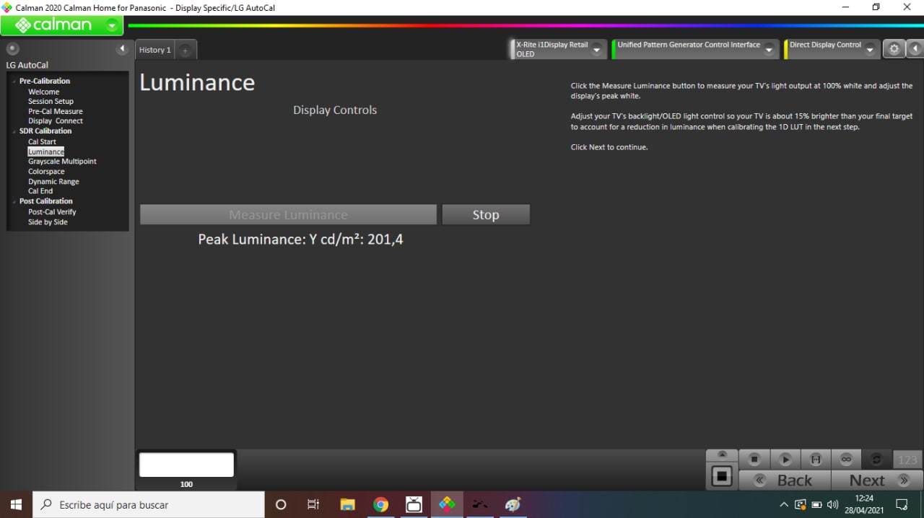Open the volume speaker tray icon
This screenshot has height=518, width=924.
(832, 504)
